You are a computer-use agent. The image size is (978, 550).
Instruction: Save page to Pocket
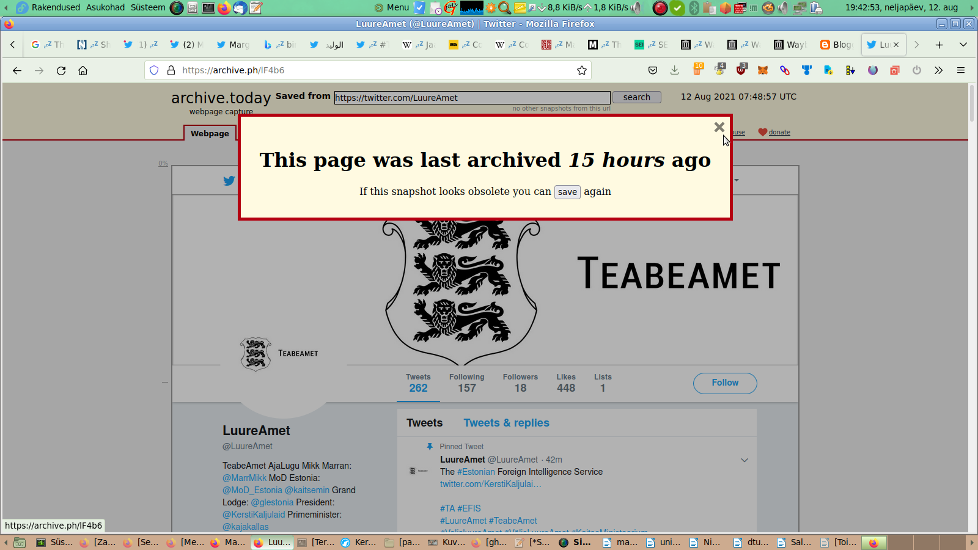tap(653, 70)
